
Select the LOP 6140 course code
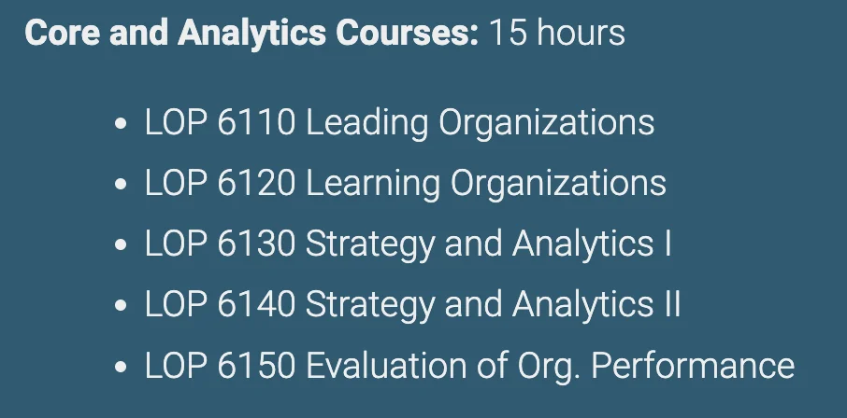click(221, 305)
